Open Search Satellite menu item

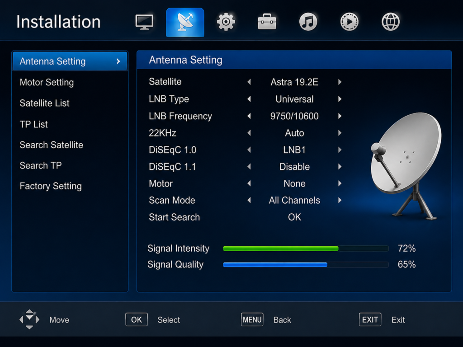pyautogui.click(x=52, y=145)
